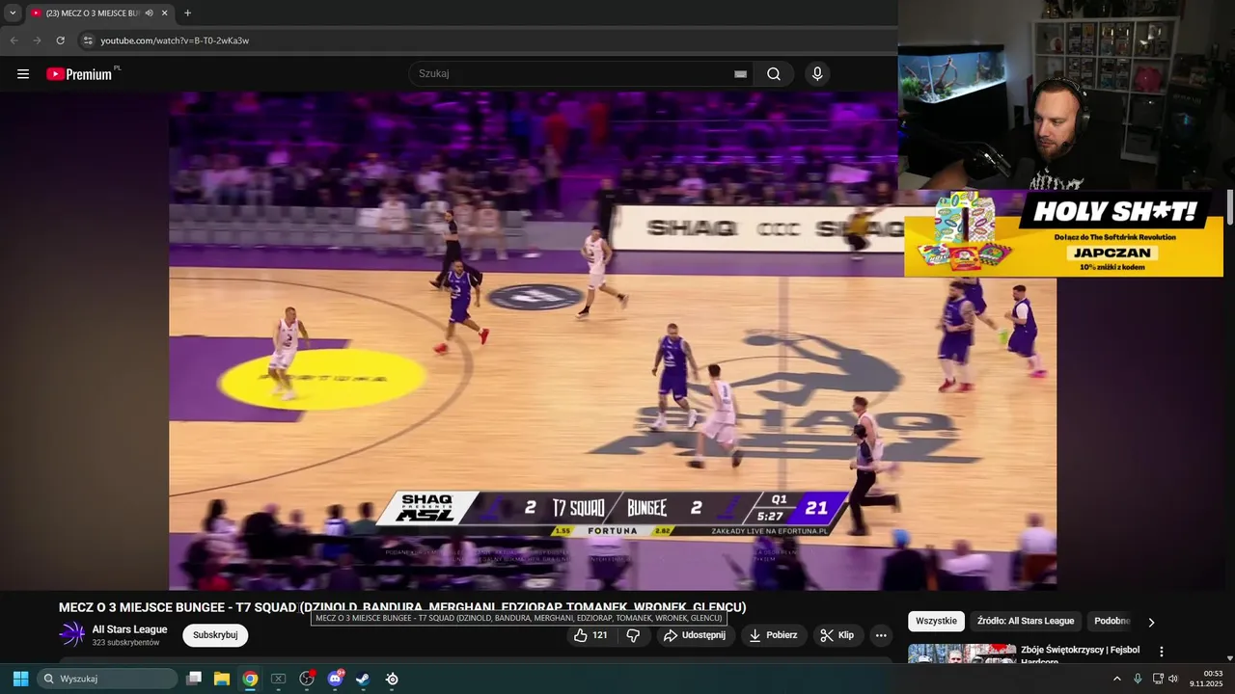1235x694 pixels.
Task: Open network status tray icon
Action: [1158, 679]
